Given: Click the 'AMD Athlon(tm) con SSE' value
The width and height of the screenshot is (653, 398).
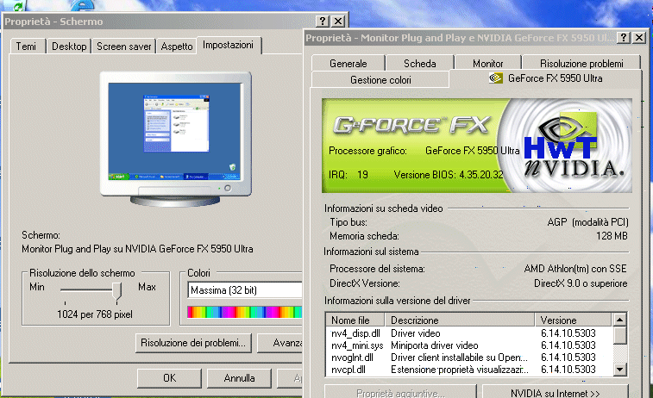Looking at the screenshot, I should tap(575, 269).
